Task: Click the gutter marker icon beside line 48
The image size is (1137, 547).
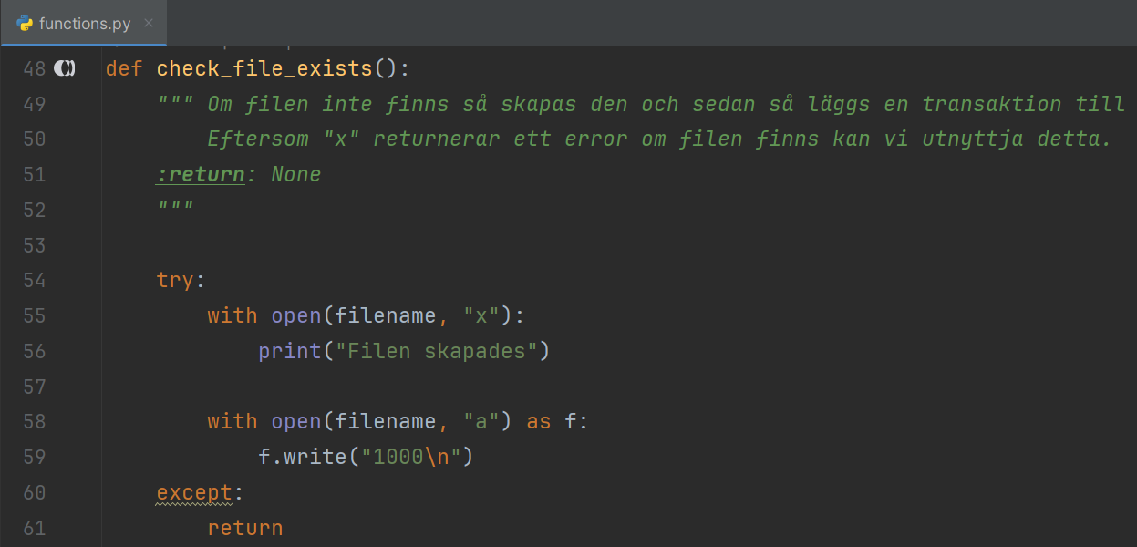Action: click(65, 68)
